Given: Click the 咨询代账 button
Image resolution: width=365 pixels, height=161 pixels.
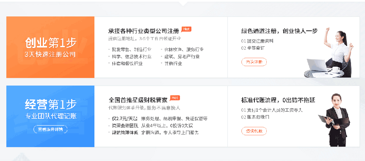Looking at the screenshot, I should (254, 131).
